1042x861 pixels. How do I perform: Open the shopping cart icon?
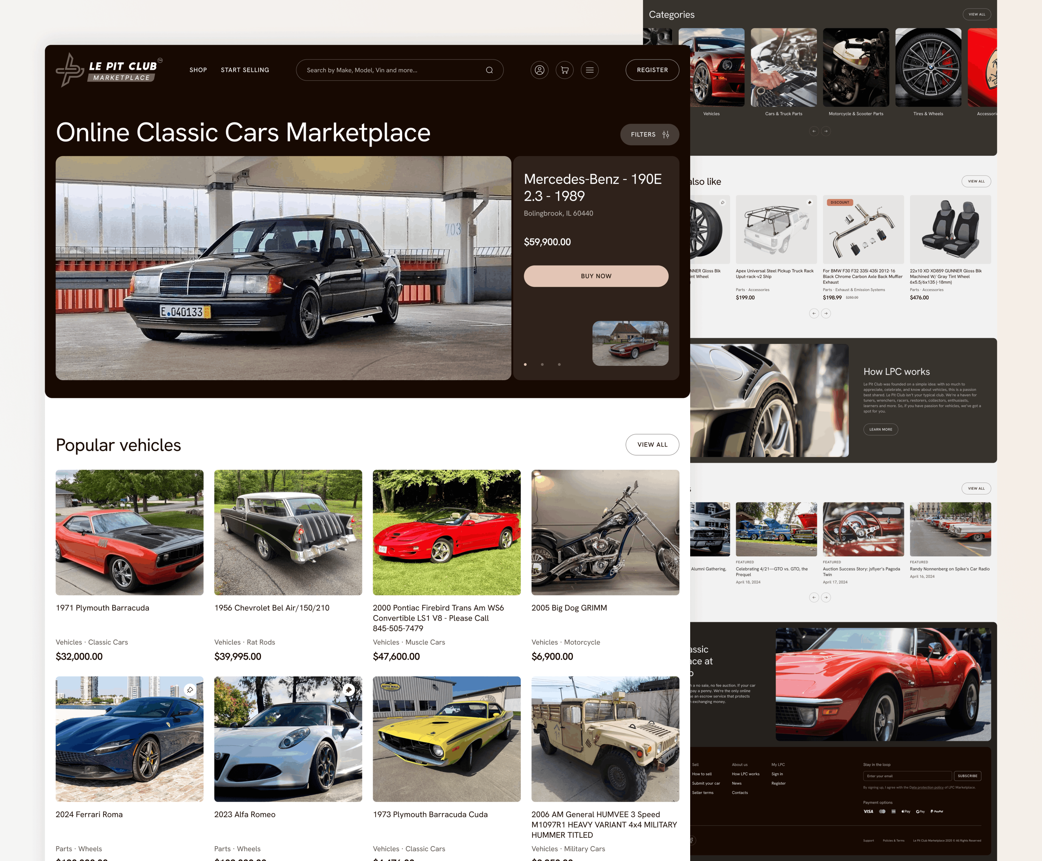pos(565,70)
